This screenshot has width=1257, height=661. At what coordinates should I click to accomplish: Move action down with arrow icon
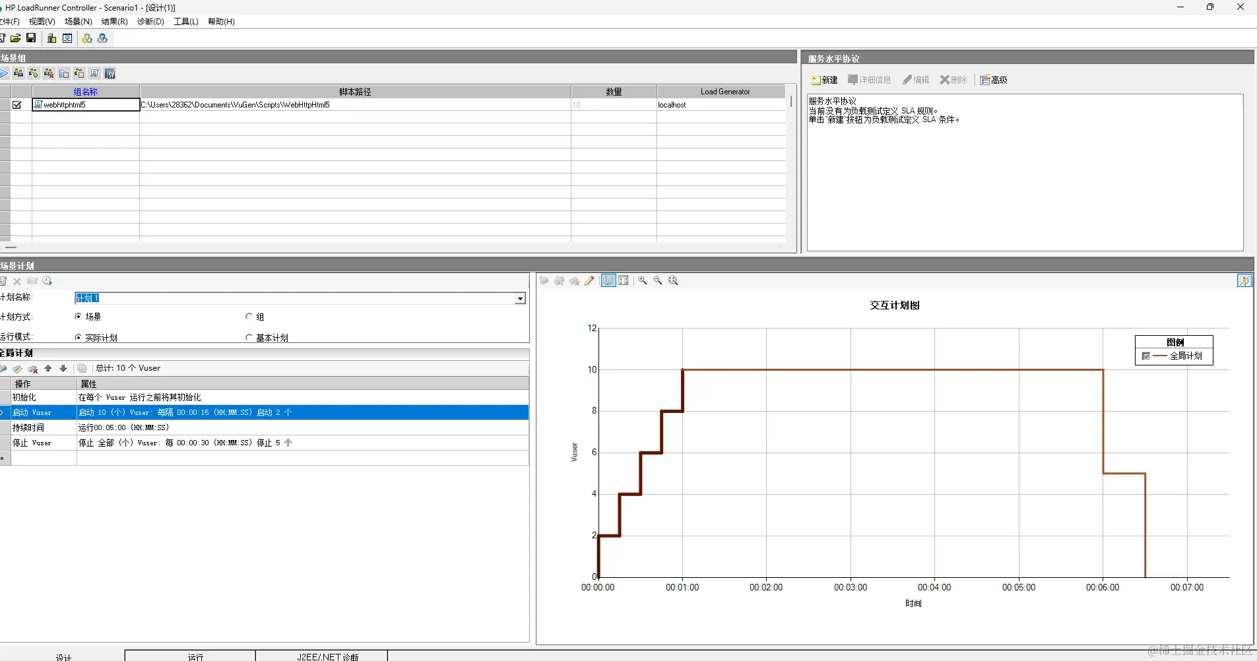click(63, 369)
